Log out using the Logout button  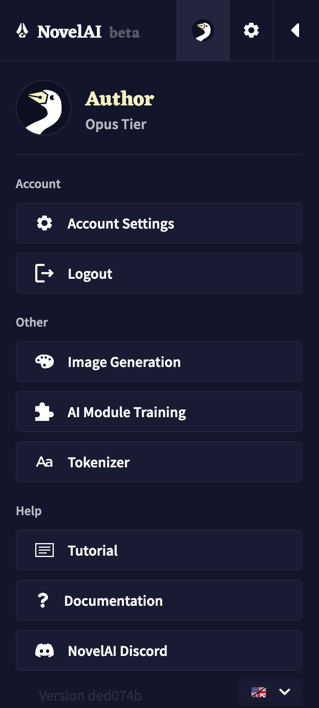tap(159, 273)
